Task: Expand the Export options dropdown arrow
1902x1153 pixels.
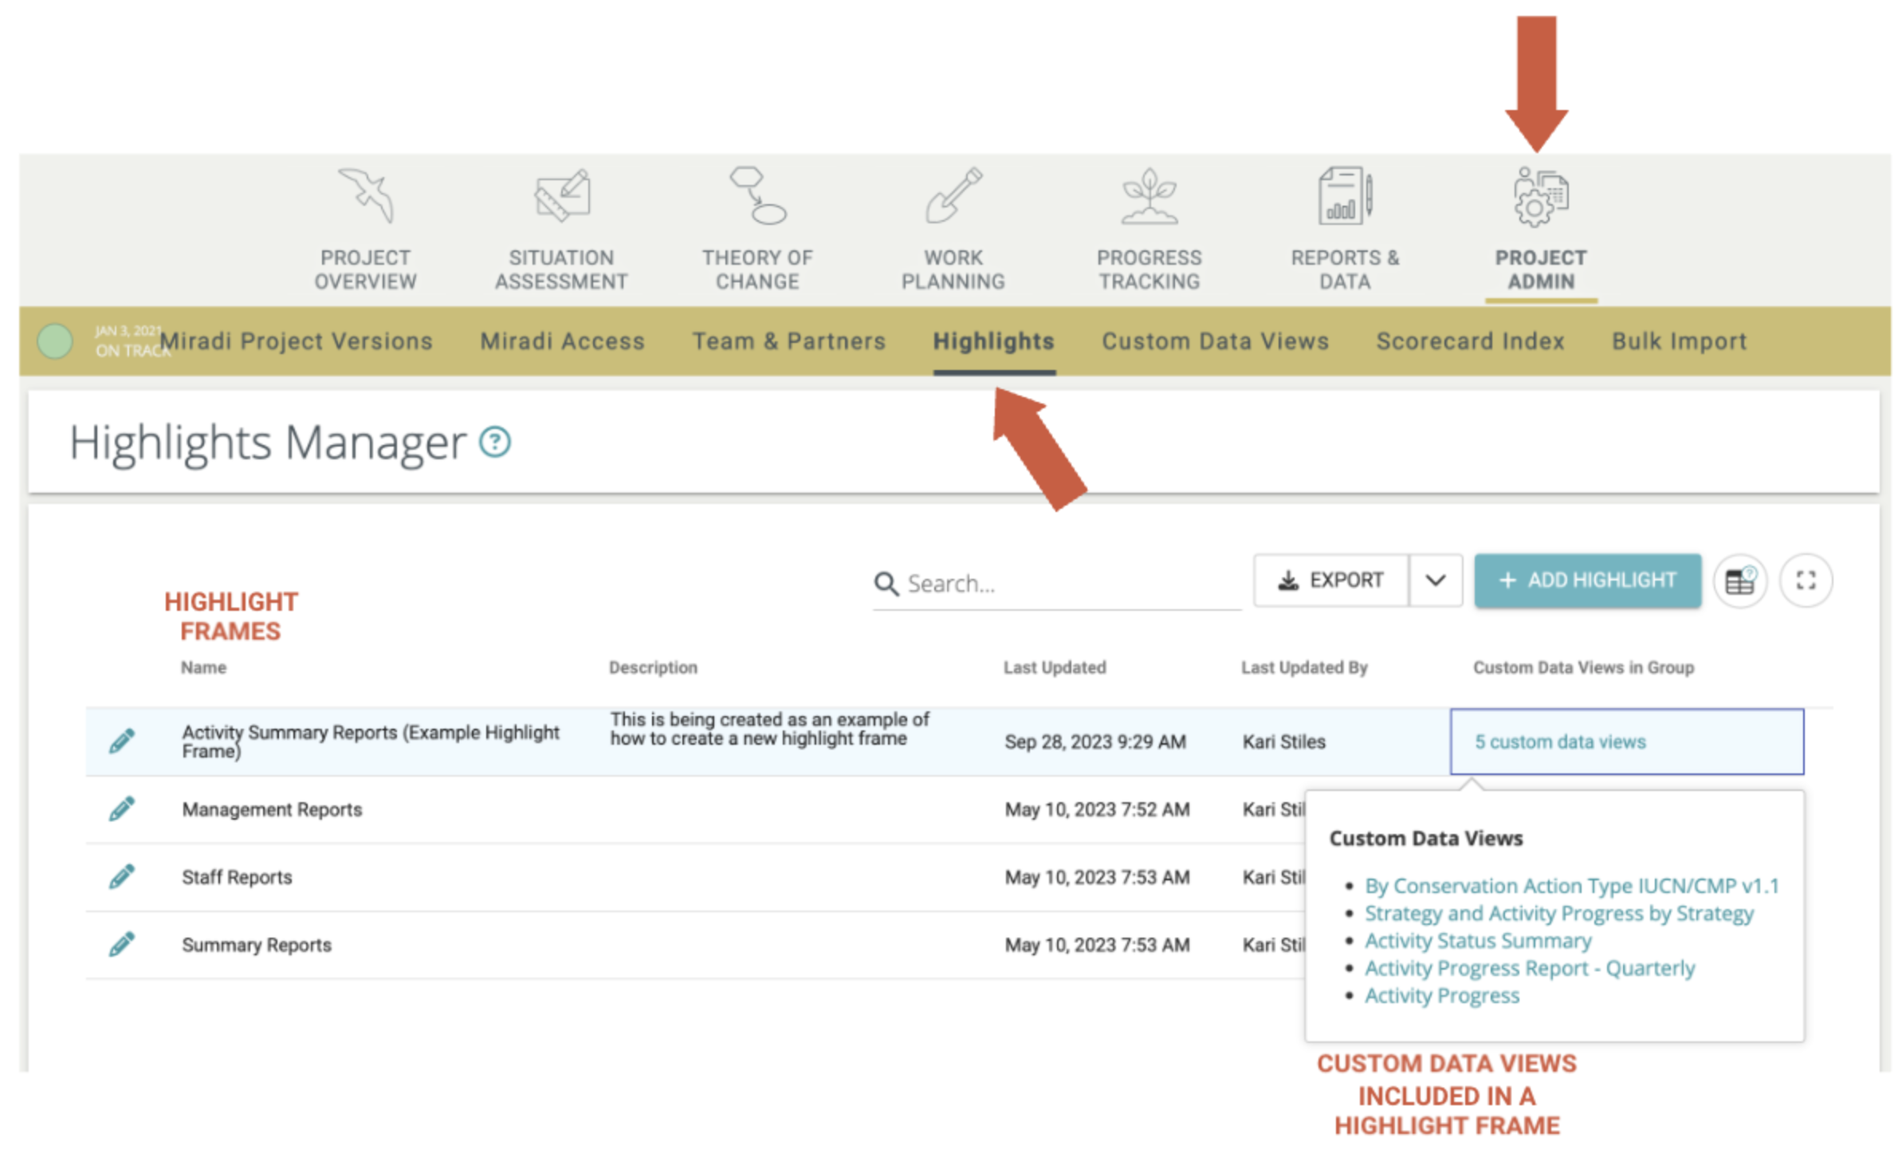Action: [1435, 580]
